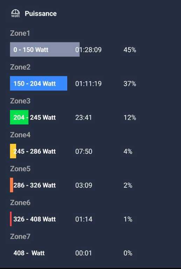Click the 12% percentage for Zone3

(x=130, y=118)
